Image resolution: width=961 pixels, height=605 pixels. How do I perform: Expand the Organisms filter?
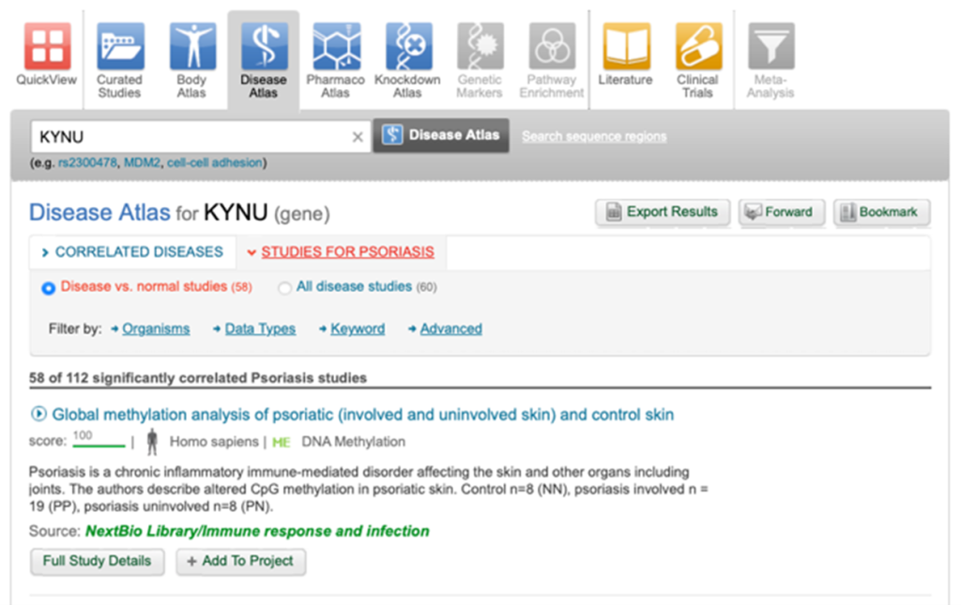[x=156, y=328]
